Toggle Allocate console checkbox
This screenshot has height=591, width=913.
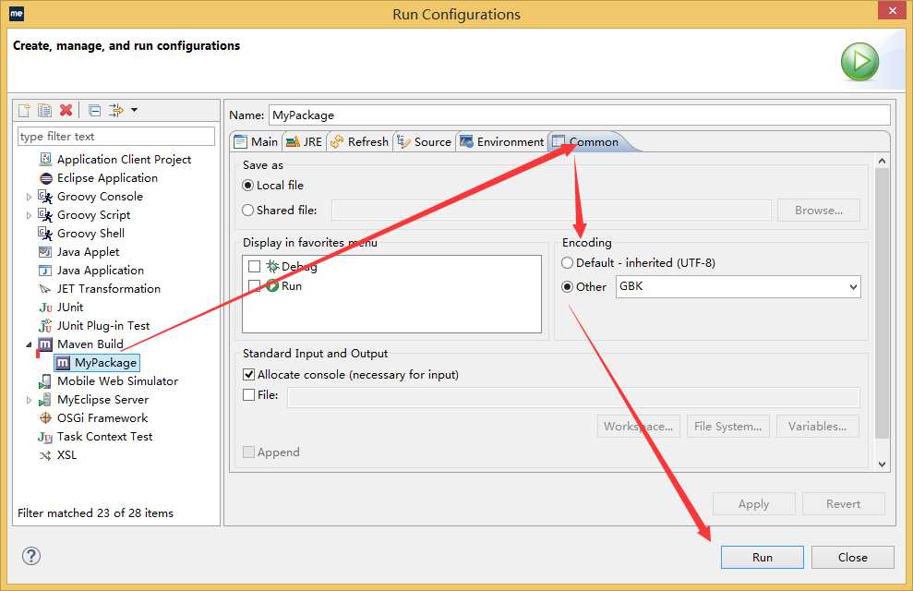(x=248, y=374)
